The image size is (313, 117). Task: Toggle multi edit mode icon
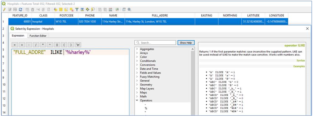(x=10, y=9)
